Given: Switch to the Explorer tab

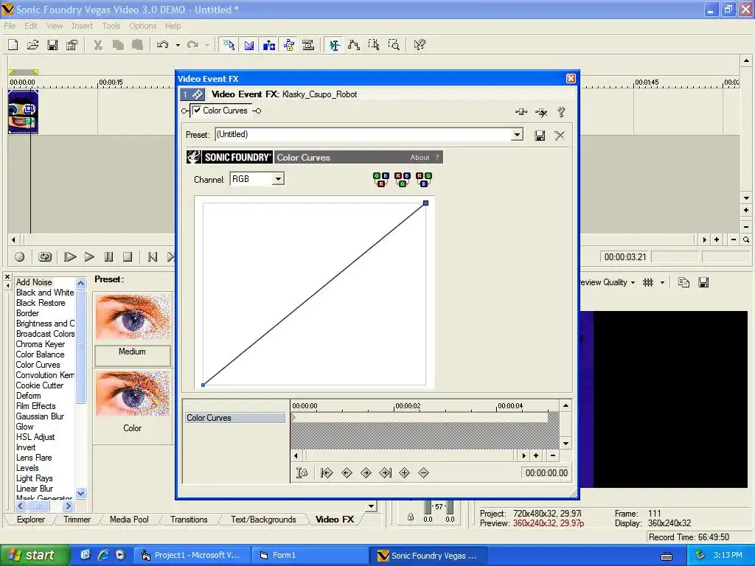Looking at the screenshot, I should click(x=31, y=520).
